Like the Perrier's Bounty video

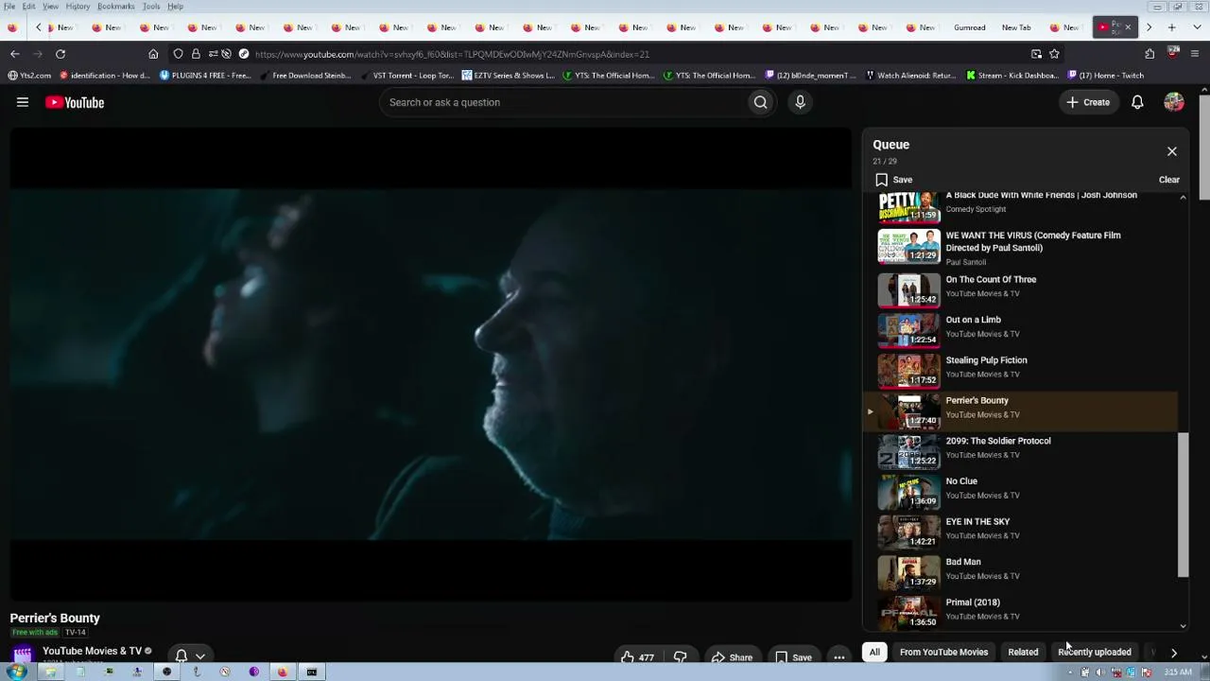637,657
